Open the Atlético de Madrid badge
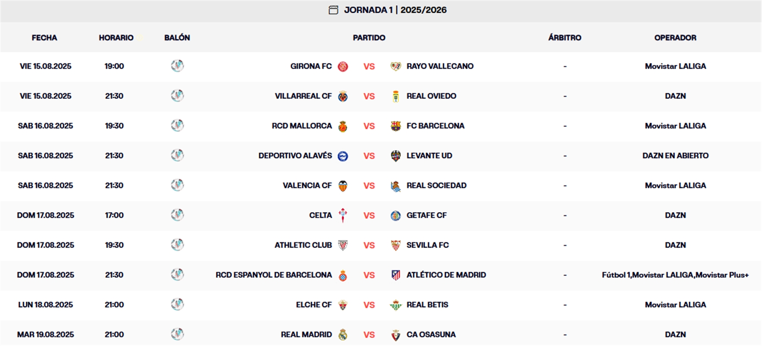762x346 pixels. click(x=396, y=275)
